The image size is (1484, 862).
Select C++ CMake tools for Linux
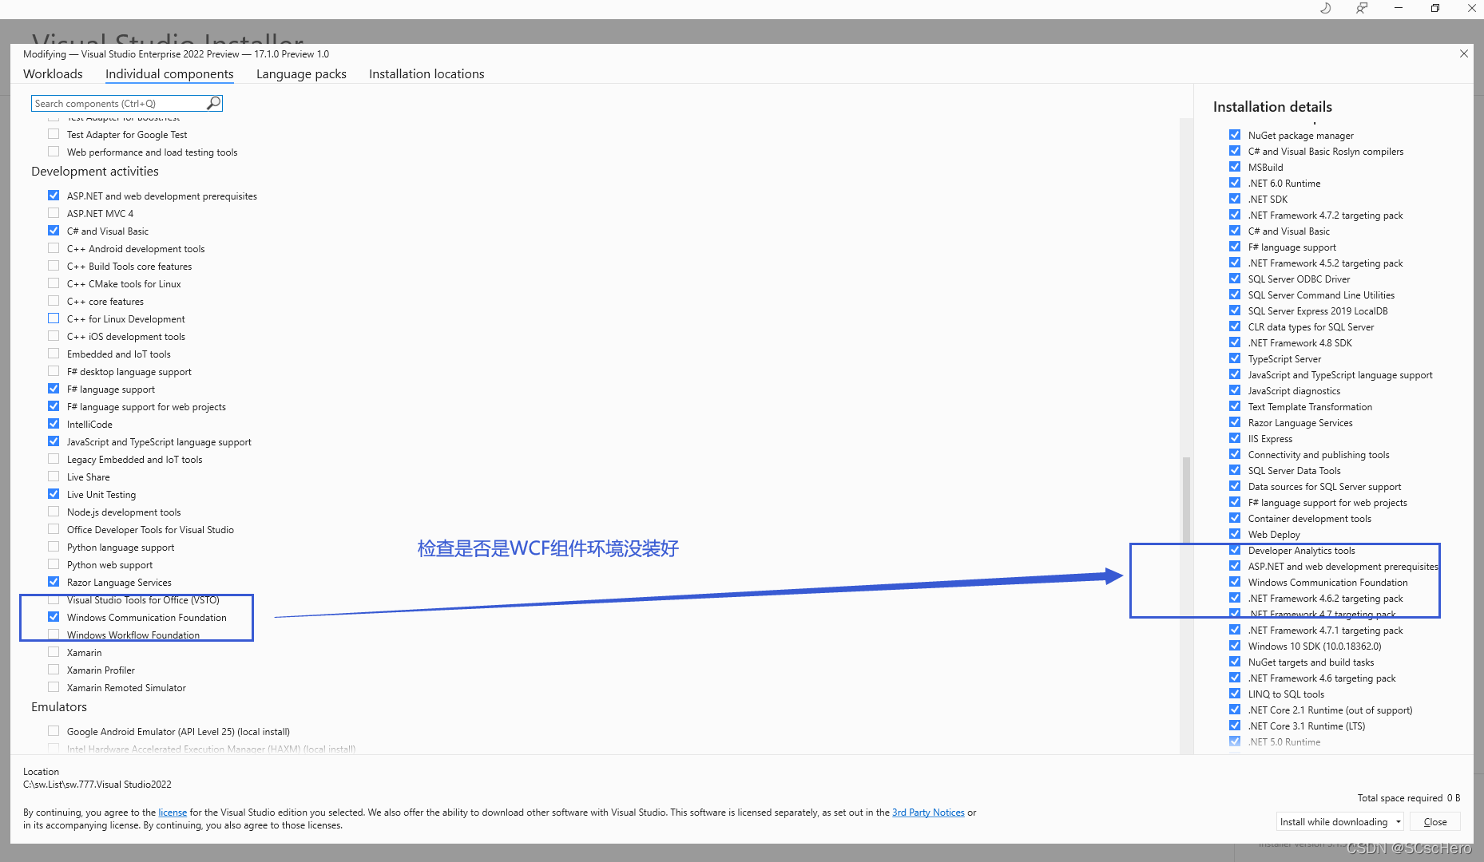[54, 283]
